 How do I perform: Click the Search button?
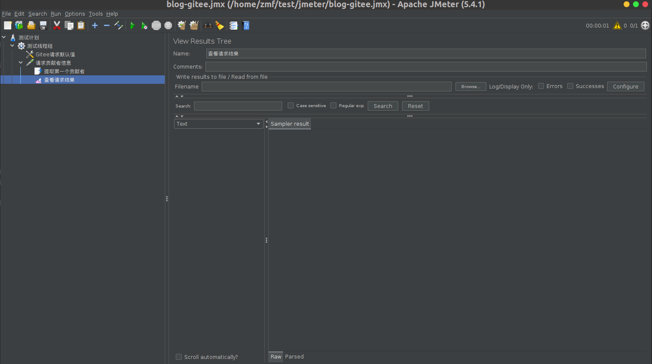(383, 106)
